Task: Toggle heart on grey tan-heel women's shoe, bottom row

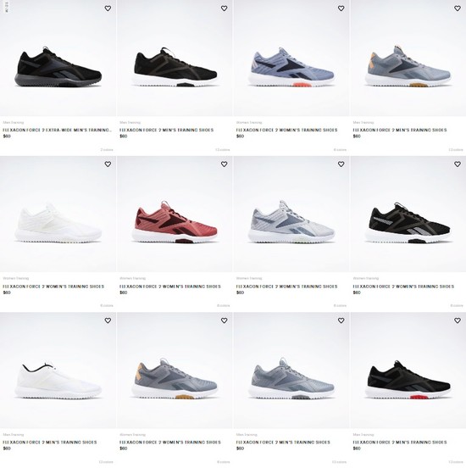Action: click(x=224, y=320)
